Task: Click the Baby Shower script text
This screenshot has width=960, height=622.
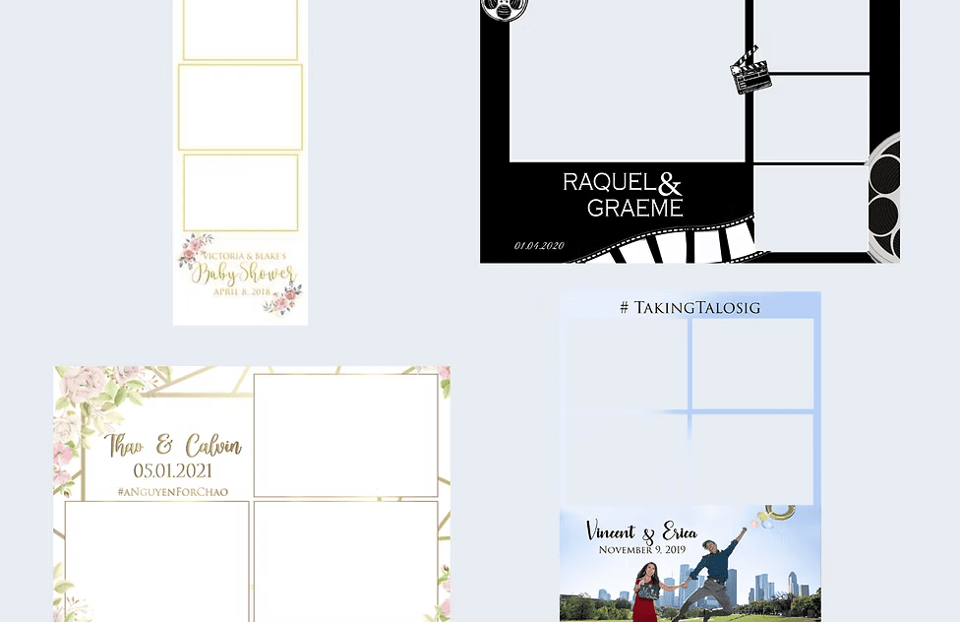Action: (242, 273)
